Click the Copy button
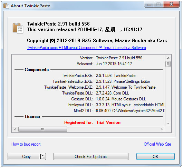 pyautogui.click(x=26, y=157)
